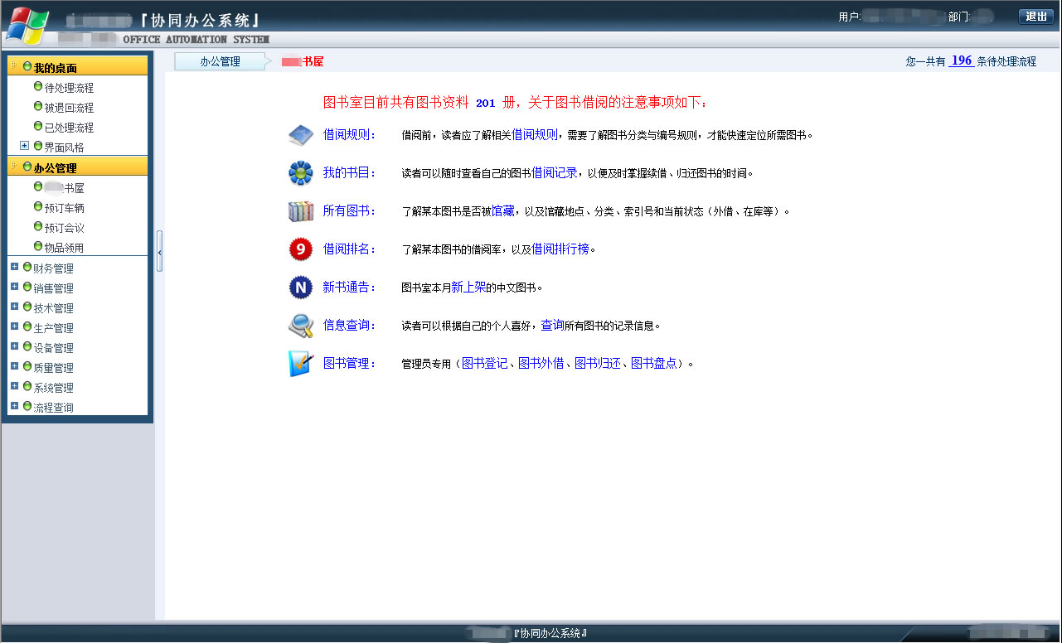Expand the 系统管理 tree node
Screen dimensions: 1062x643
point(15,387)
